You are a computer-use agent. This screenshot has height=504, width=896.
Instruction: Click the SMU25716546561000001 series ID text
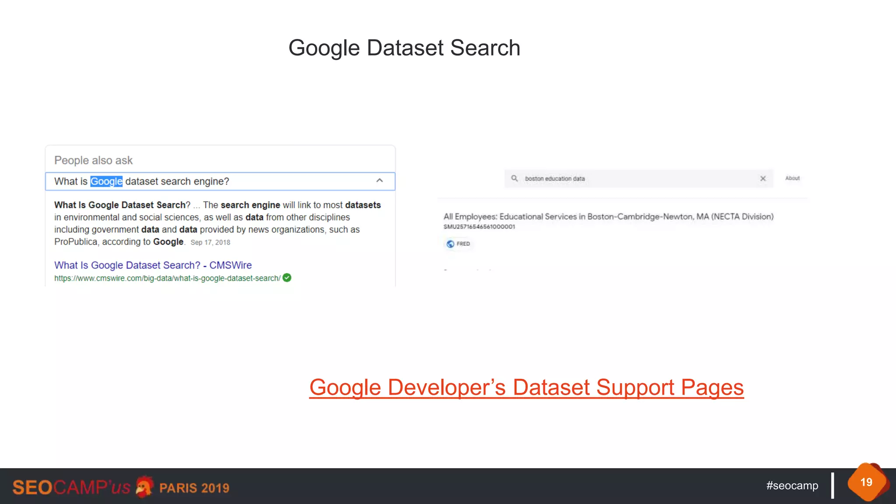pyautogui.click(x=479, y=227)
